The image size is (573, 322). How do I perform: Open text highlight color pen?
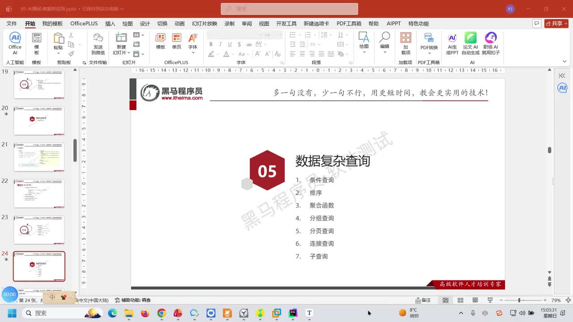pyautogui.click(x=211, y=54)
